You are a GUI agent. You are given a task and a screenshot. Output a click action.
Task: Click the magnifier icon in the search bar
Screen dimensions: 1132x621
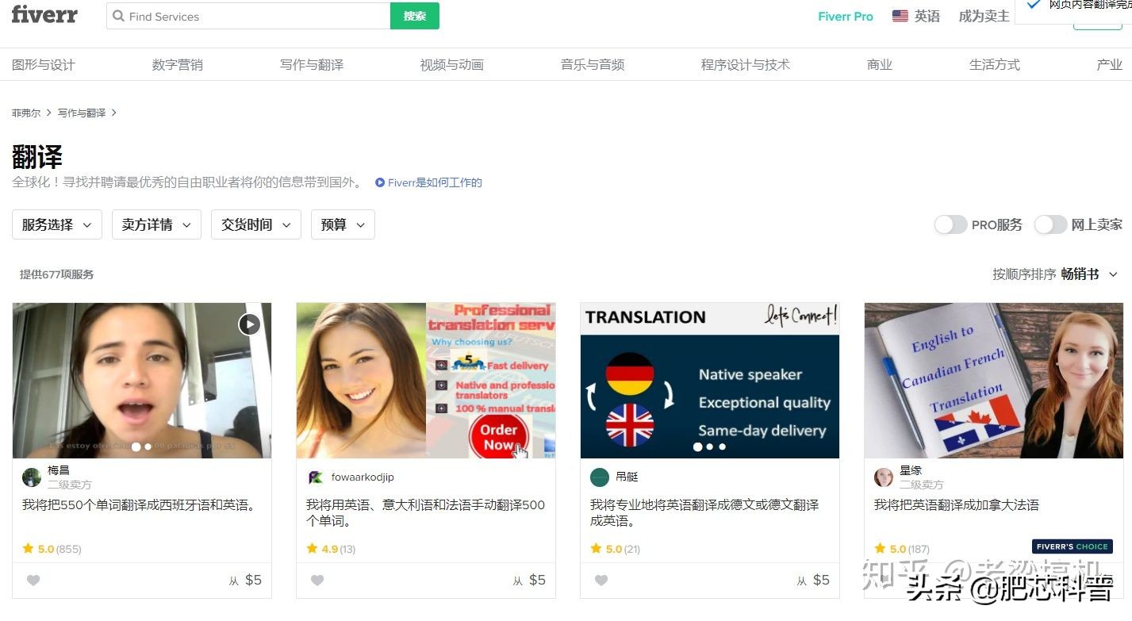click(x=119, y=16)
